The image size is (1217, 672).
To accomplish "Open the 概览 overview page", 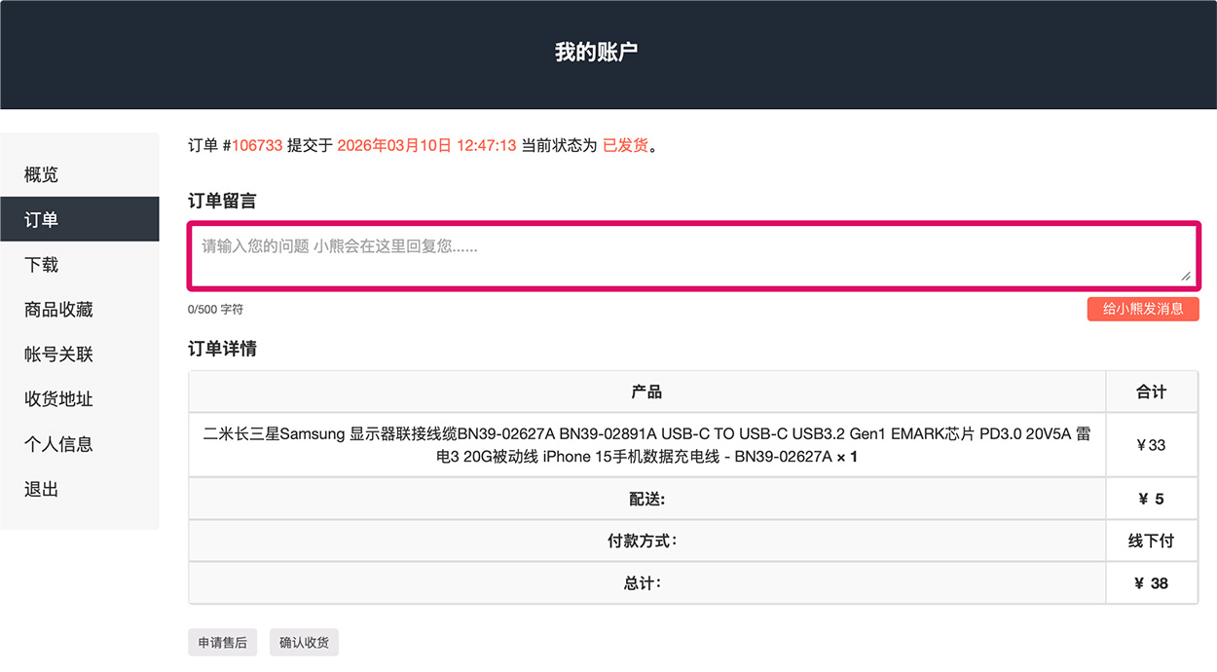I will [41, 174].
